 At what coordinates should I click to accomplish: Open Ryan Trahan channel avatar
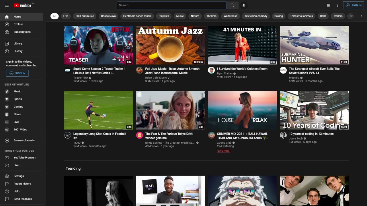(x=211, y=70)
